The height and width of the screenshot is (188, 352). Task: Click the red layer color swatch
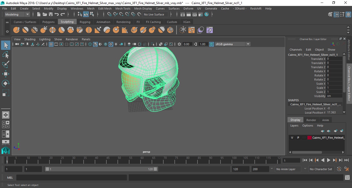click(x=309, y=138)
